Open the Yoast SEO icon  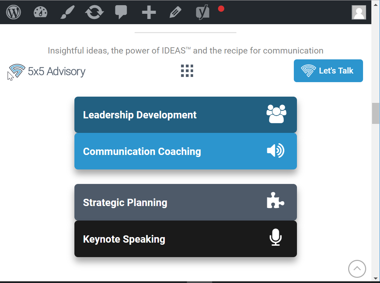coord(203,13)
